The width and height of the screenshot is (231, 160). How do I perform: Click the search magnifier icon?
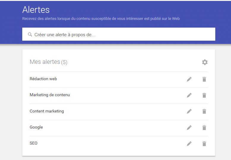click(x=30, y=34)
